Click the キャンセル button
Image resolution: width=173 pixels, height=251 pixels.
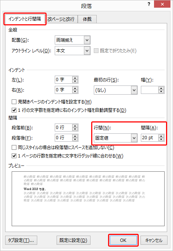click(154, 240)
